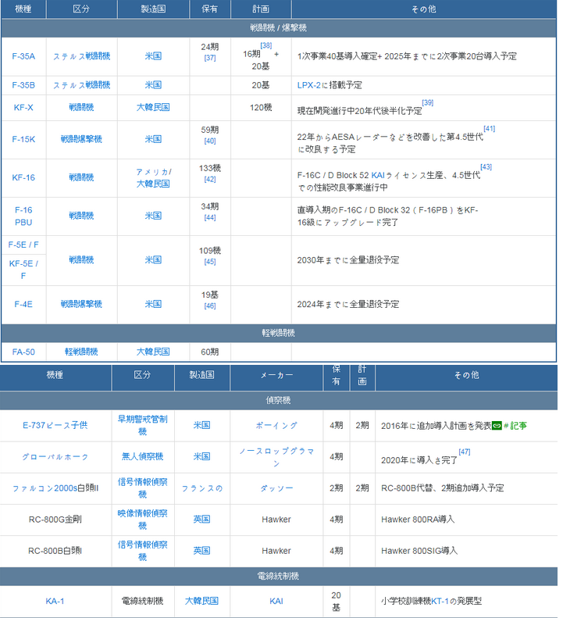The width and height of the screenshot is (563, 618).
Task: Click the F-4E link
Action: 23,304
